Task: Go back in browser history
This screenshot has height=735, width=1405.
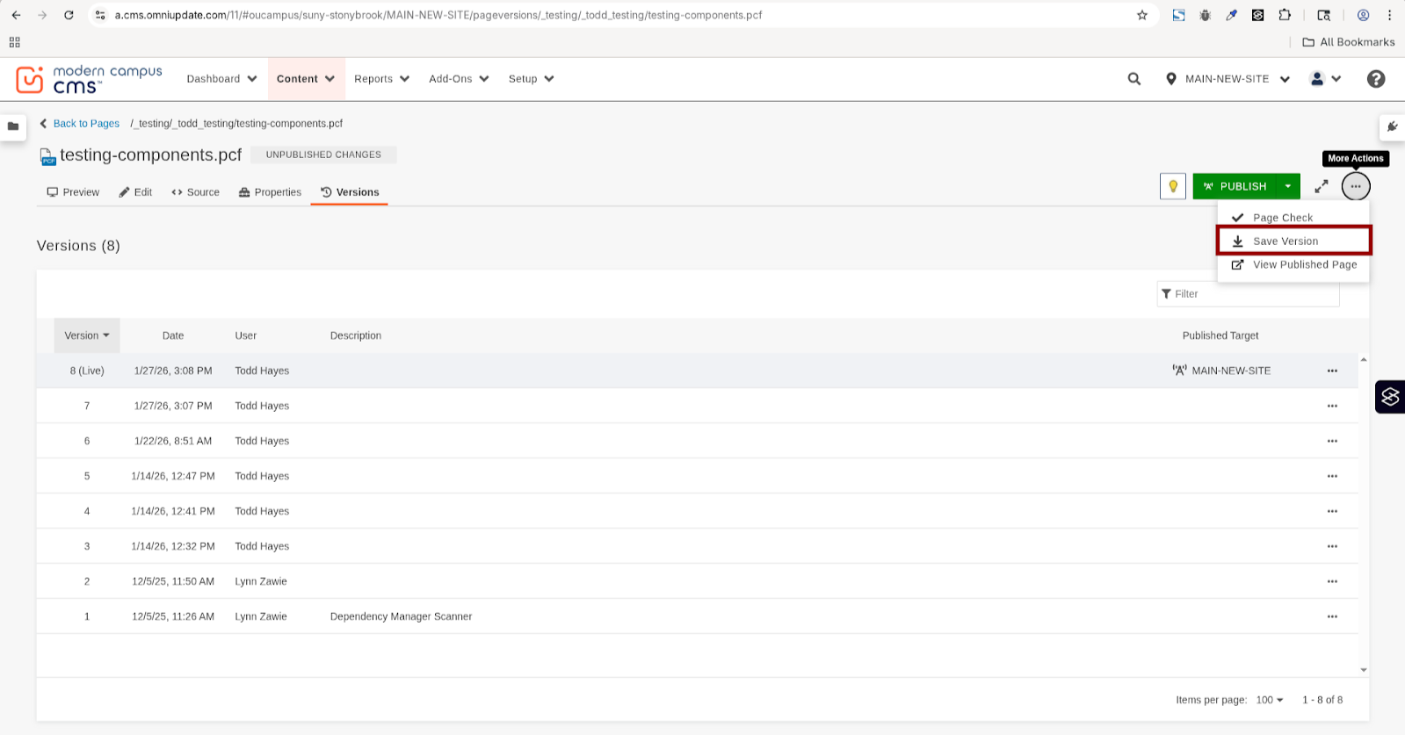Action: [x=16, y=15]
